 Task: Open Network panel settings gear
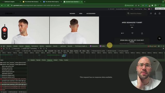coord(163,49)
